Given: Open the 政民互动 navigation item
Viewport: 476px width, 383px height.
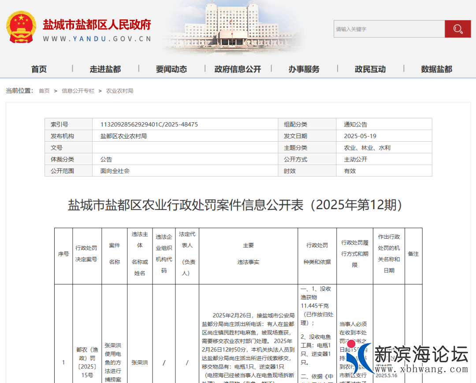Looking at the screenshot, I should 370,69.
